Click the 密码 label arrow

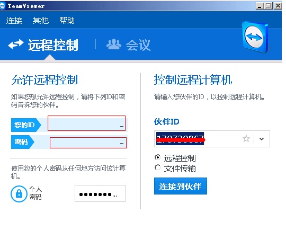pos(23,142)
